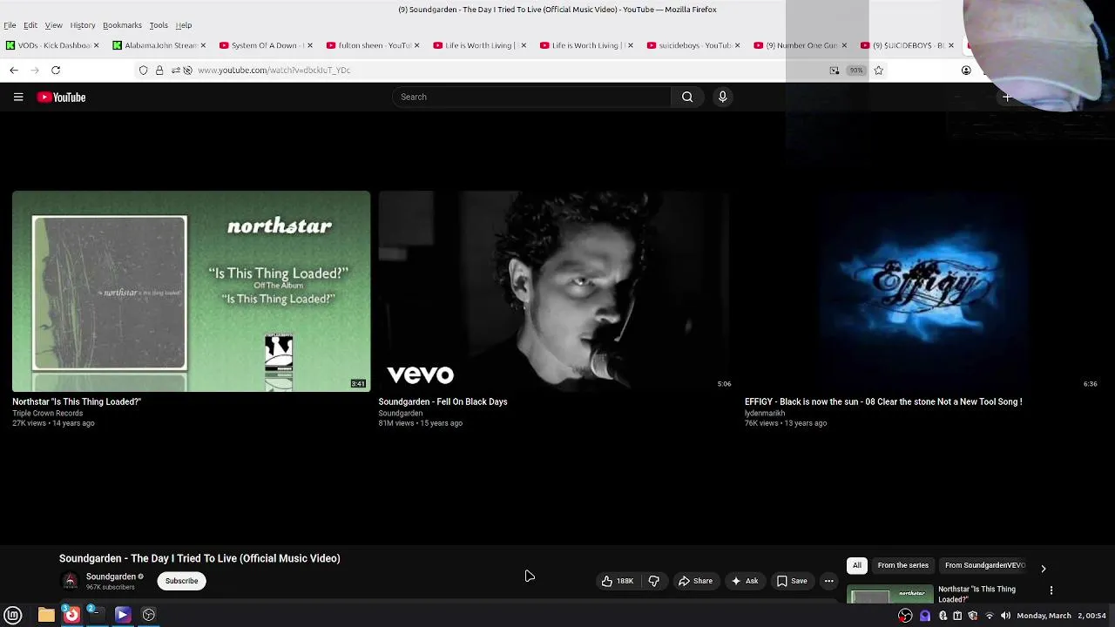Close the System Of A Down tab
Screen dimensions: 1115x627
(x=310, y=45)
